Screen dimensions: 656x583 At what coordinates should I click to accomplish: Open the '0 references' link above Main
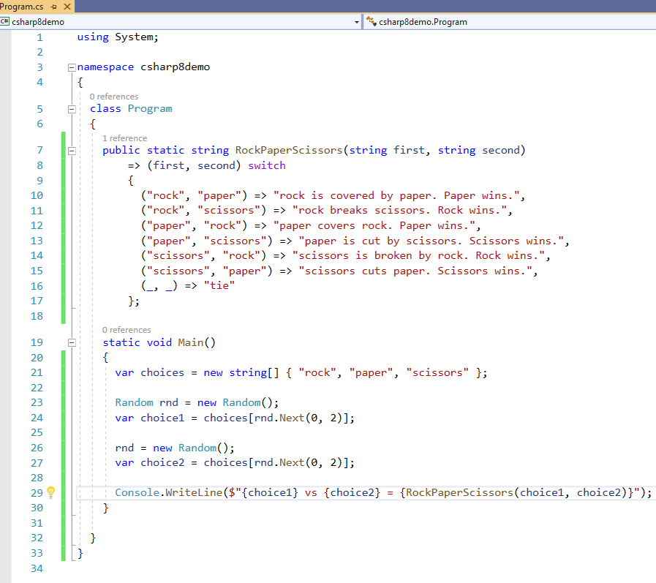click(x=127, y=330)
